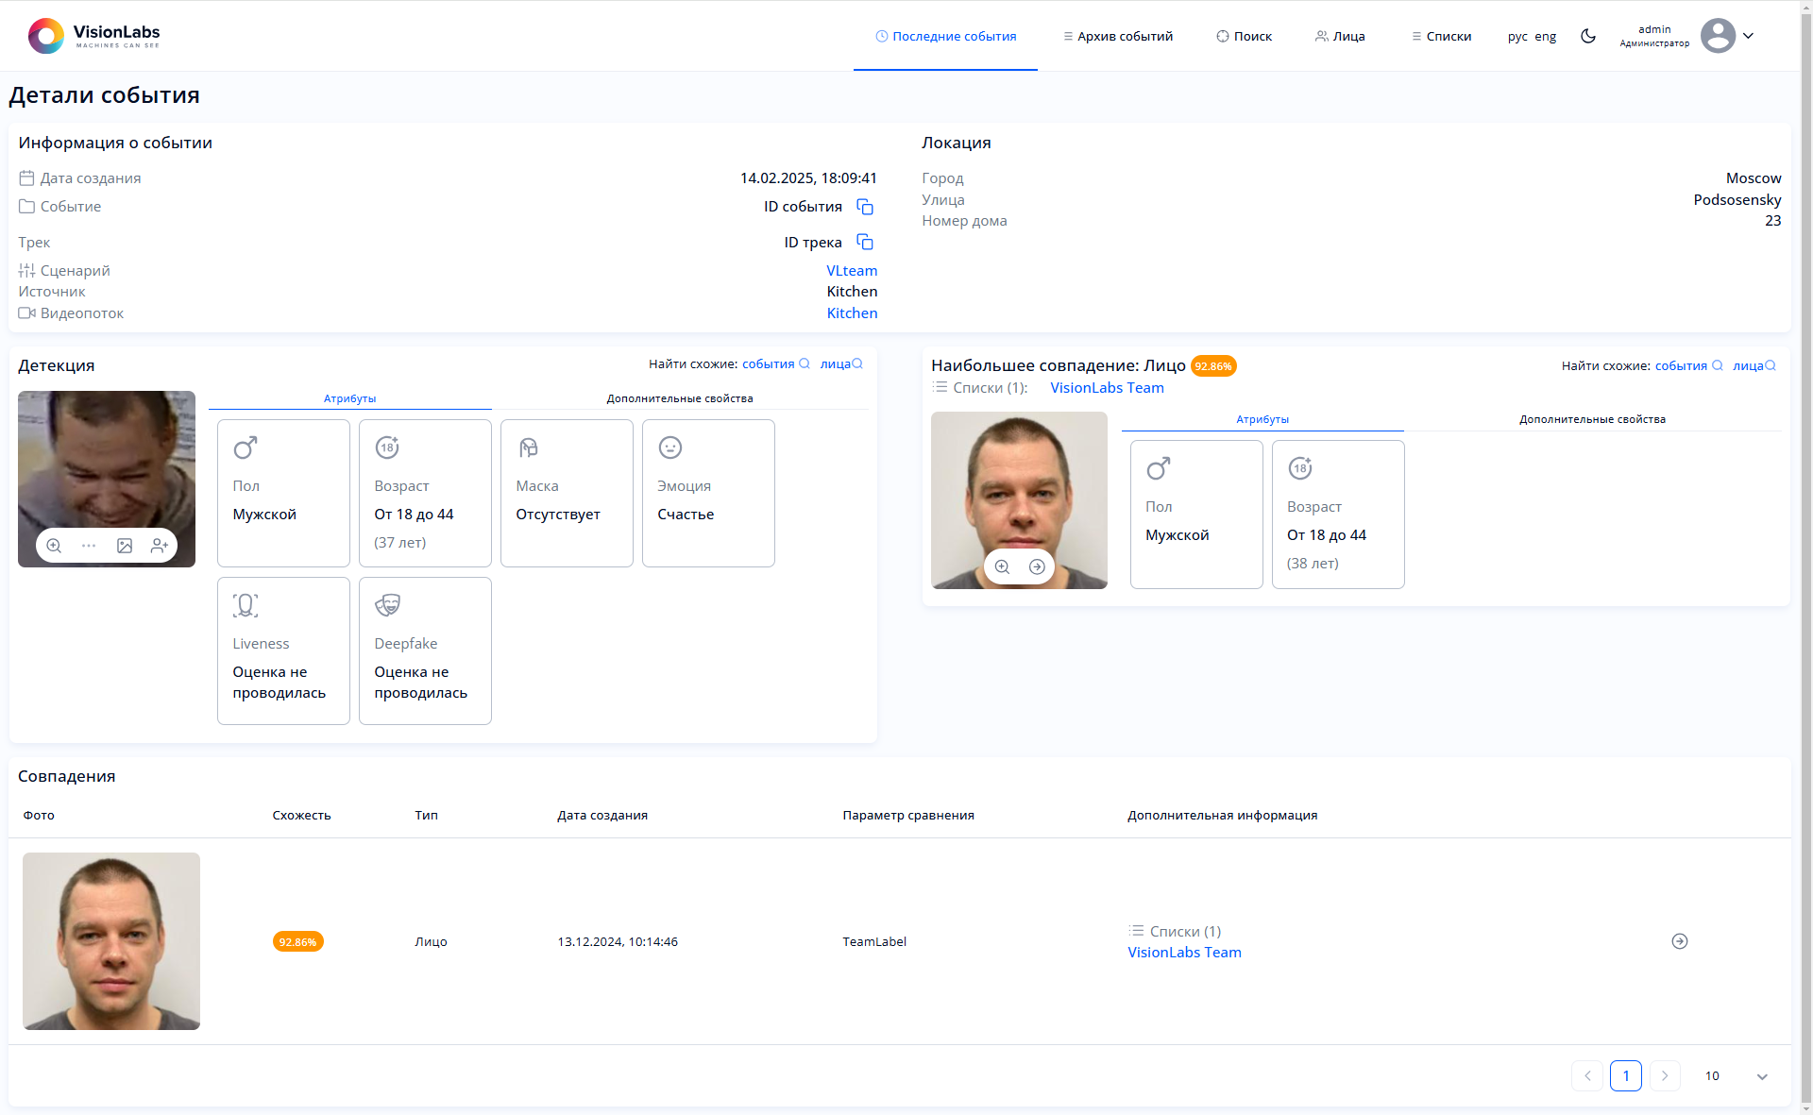Click 92.86% similarity badge in table row
Image resolution: width=1813 pixels, height=1115 pixels.
tap(297, 941)
